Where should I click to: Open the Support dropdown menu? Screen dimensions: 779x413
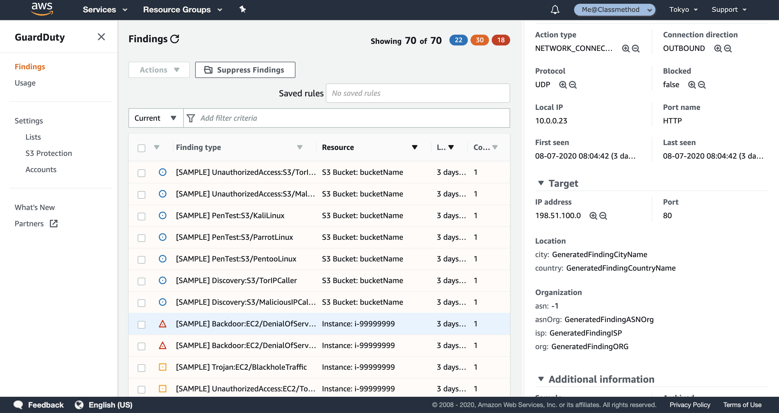(729, 10)
